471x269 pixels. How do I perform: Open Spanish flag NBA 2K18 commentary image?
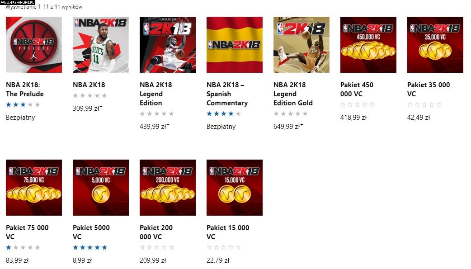pos(235,45)
